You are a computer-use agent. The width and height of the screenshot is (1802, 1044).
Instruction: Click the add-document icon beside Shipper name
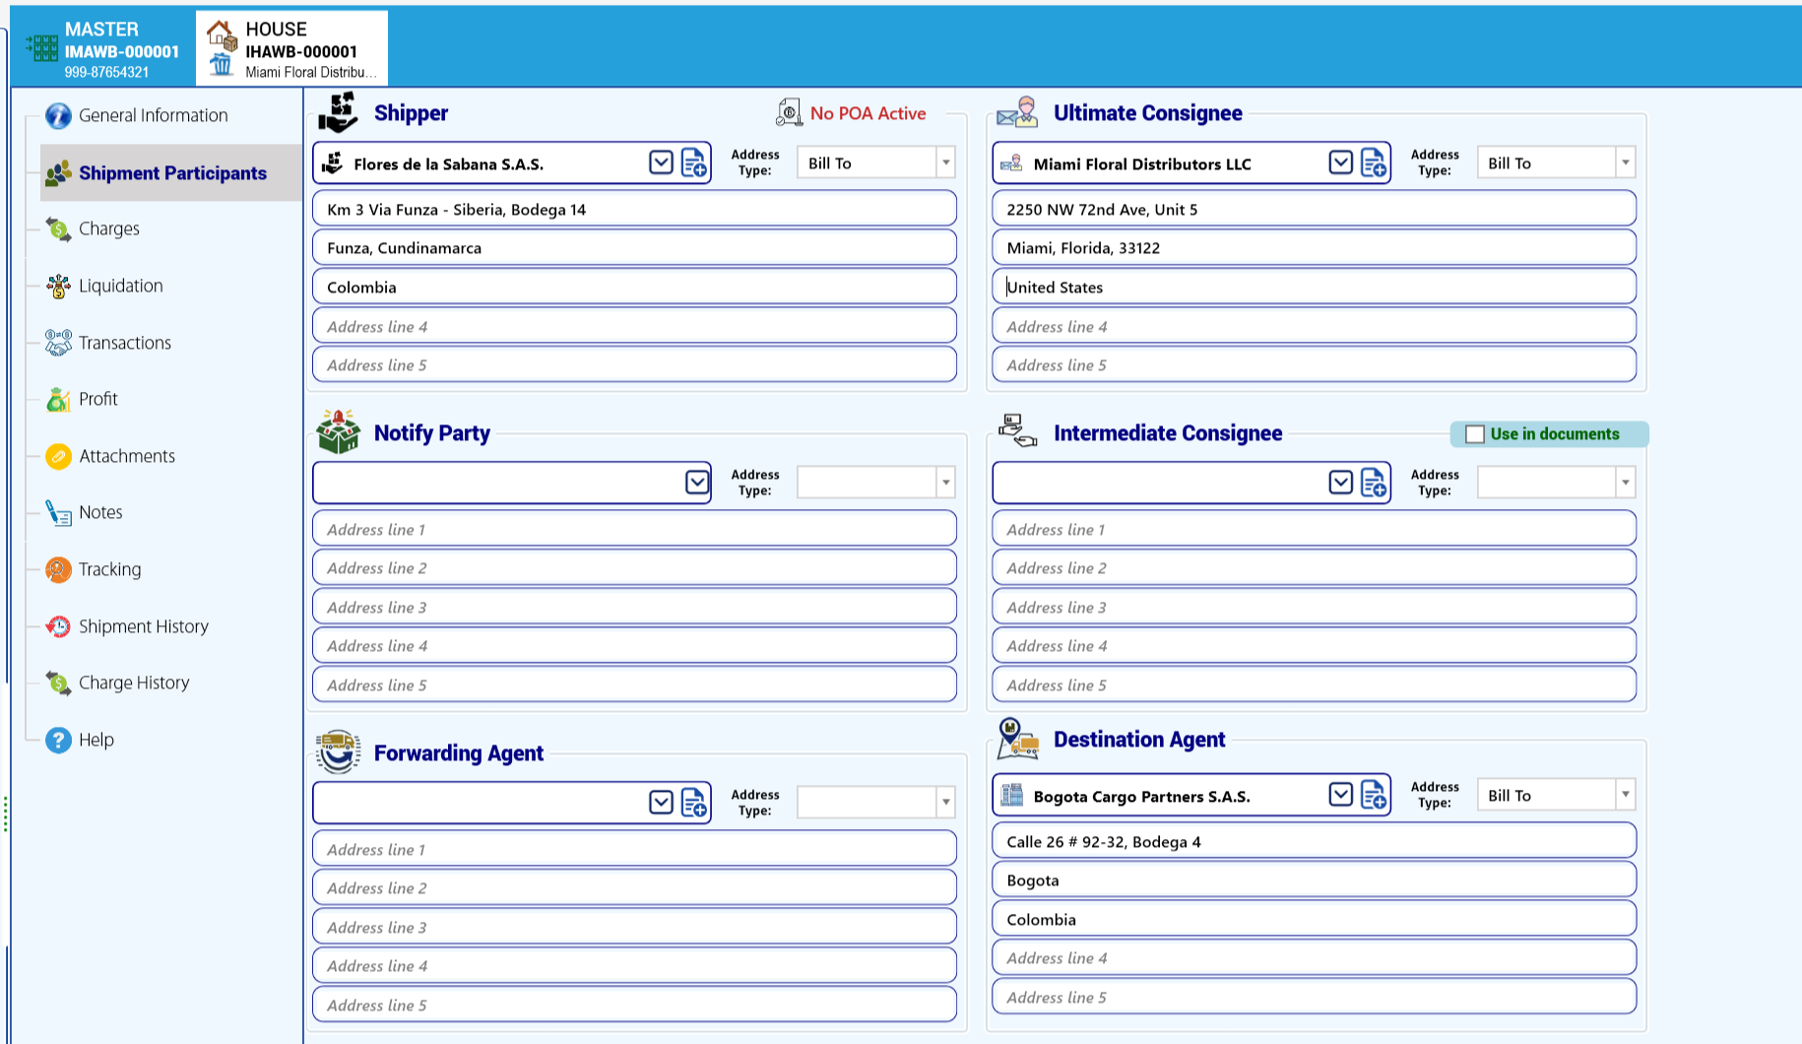pos(693,163)
